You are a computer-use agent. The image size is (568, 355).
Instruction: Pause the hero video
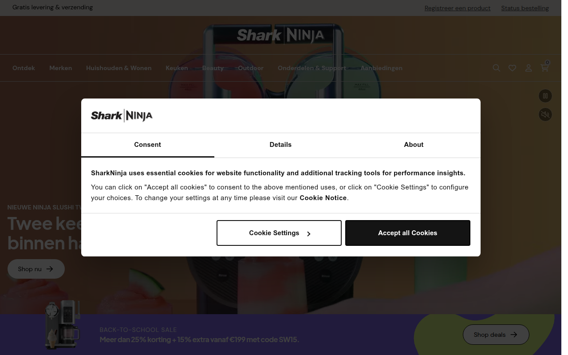[545, 96]
